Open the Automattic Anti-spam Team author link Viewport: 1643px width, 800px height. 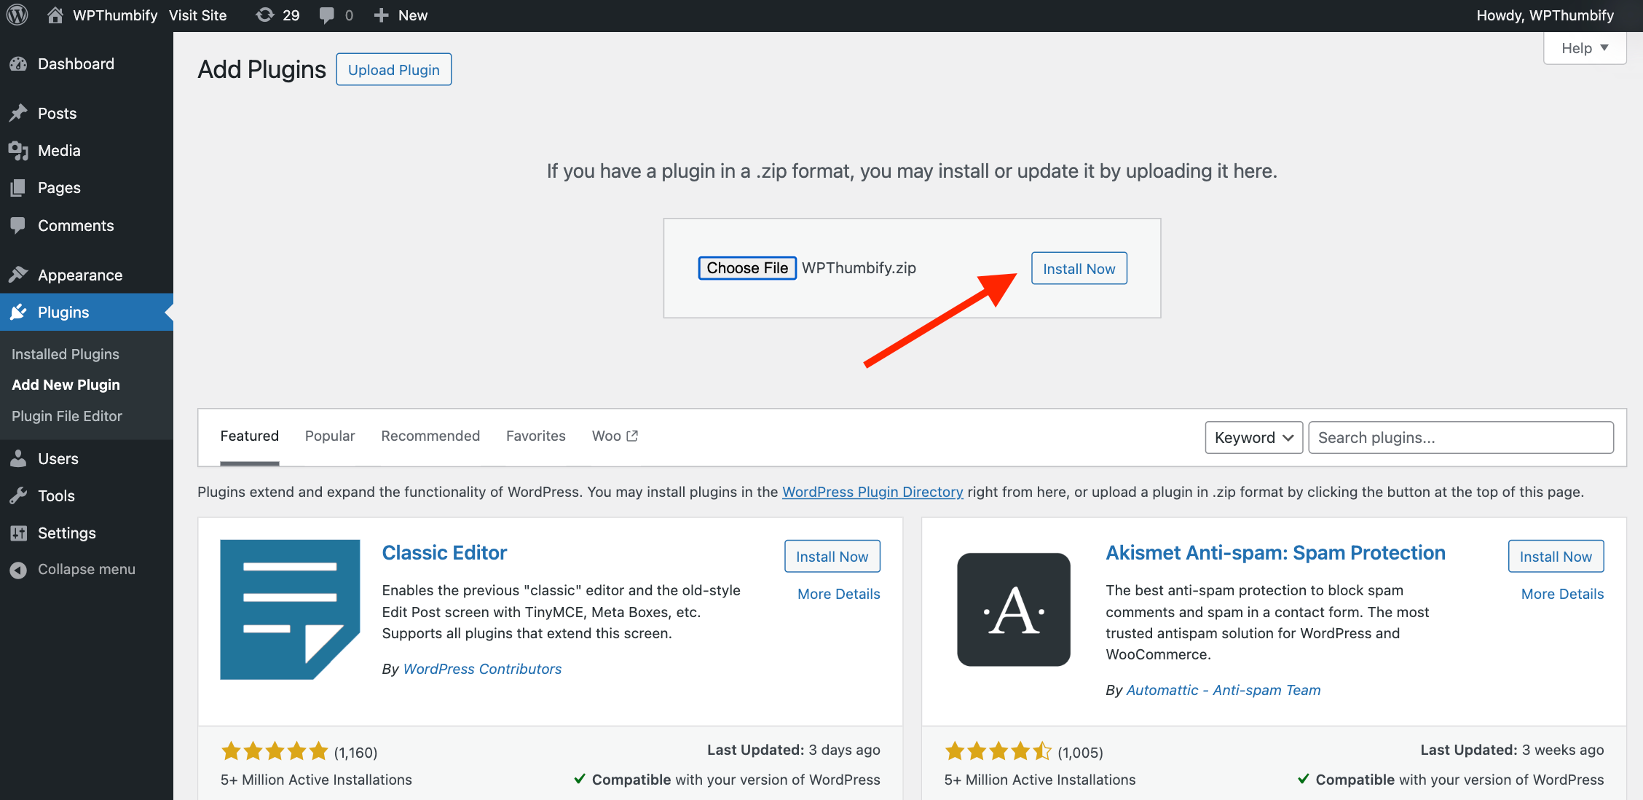click(1223, 690)
